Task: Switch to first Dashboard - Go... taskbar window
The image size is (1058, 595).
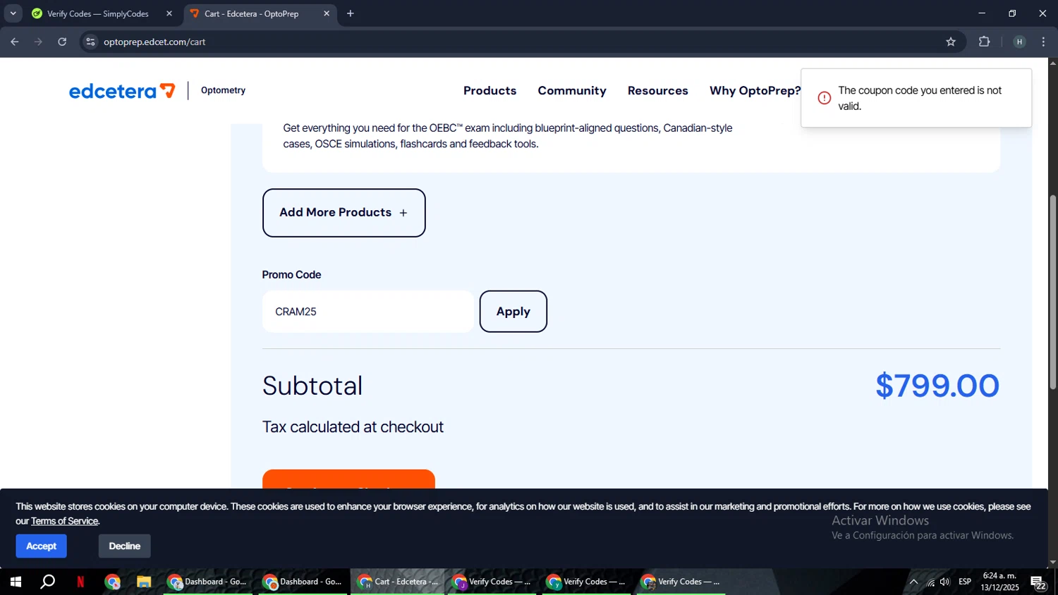Action: coord(207,582)
